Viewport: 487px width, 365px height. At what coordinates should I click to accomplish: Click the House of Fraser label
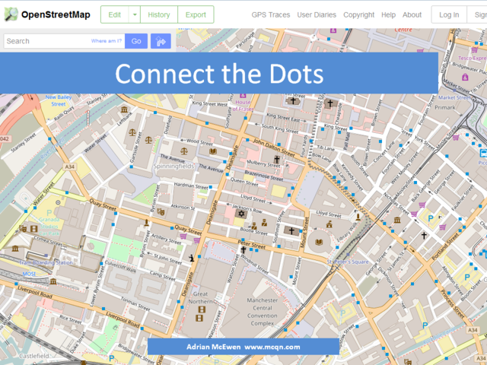pos(243,106)
